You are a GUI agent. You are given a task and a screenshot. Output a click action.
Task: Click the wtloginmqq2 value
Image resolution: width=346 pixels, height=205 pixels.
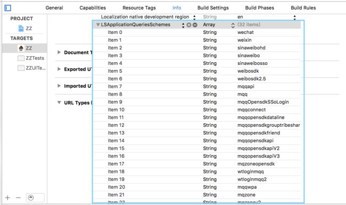pyautogui.click(x=252, y=179)
